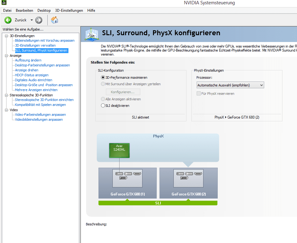
Task: Open Desktop-Größe und -Position anpassen
Action: [x=44, y=85]
